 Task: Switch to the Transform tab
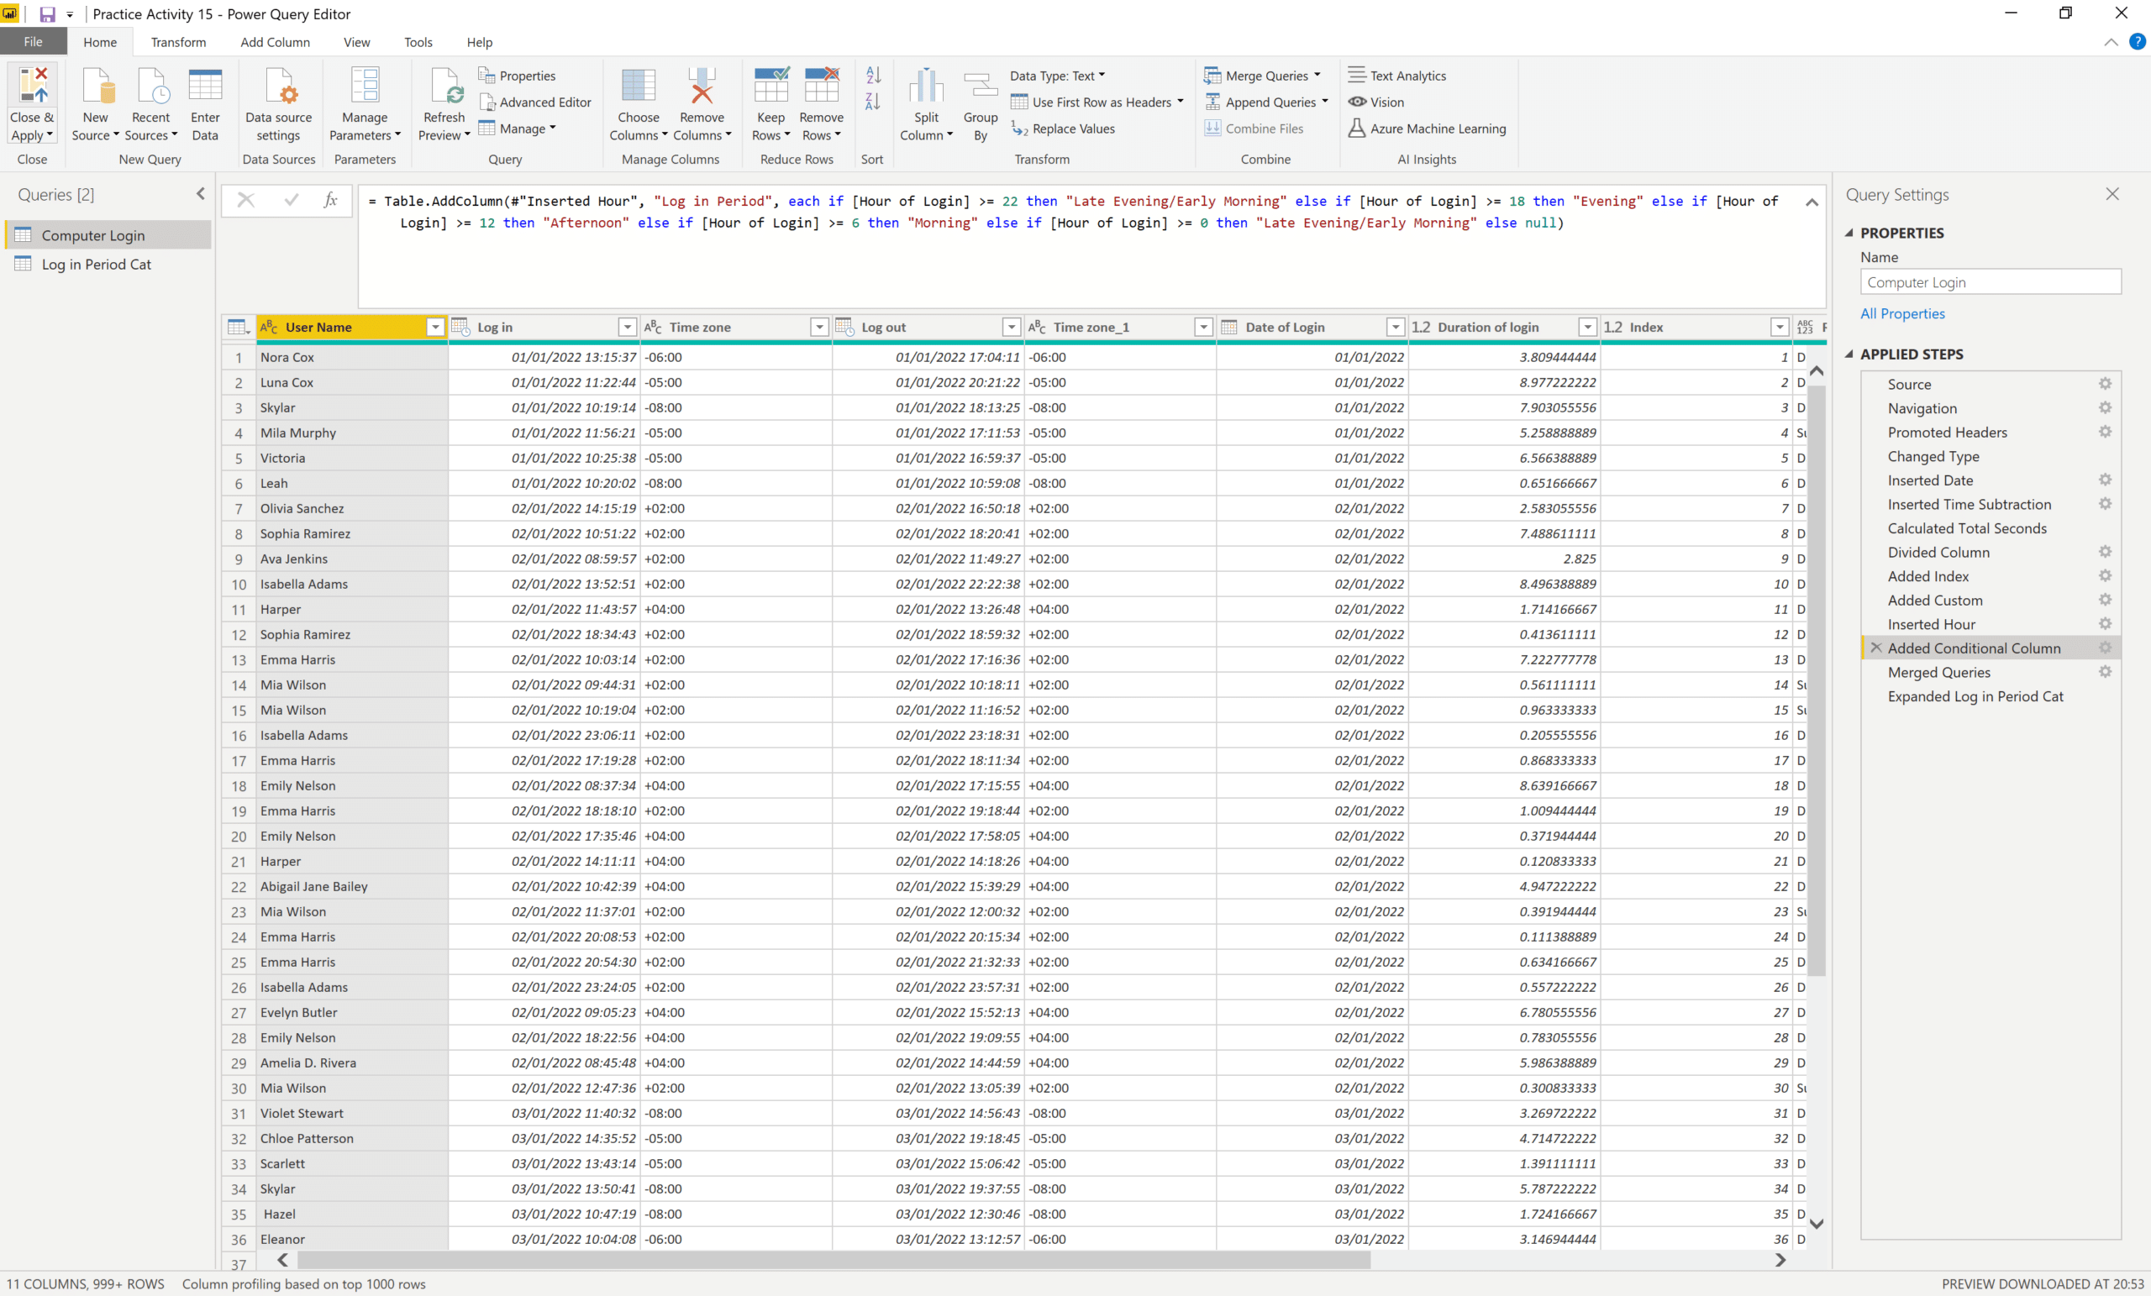coord(178,42)
